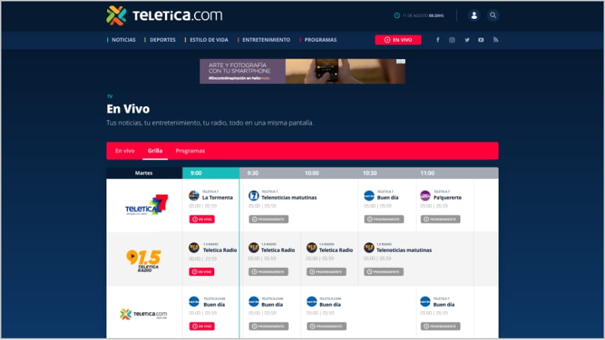This screenshot has height=340, width=605.
Task: Select the Grilla tab
Action: tap(155, 151)
